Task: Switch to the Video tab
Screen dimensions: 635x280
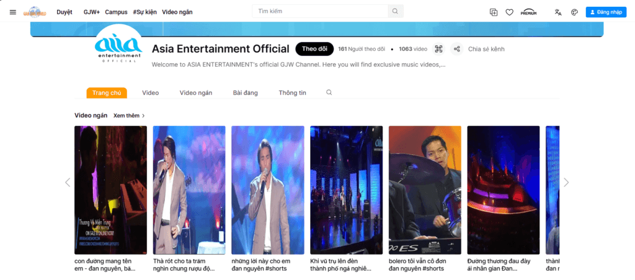Action: 150,93
